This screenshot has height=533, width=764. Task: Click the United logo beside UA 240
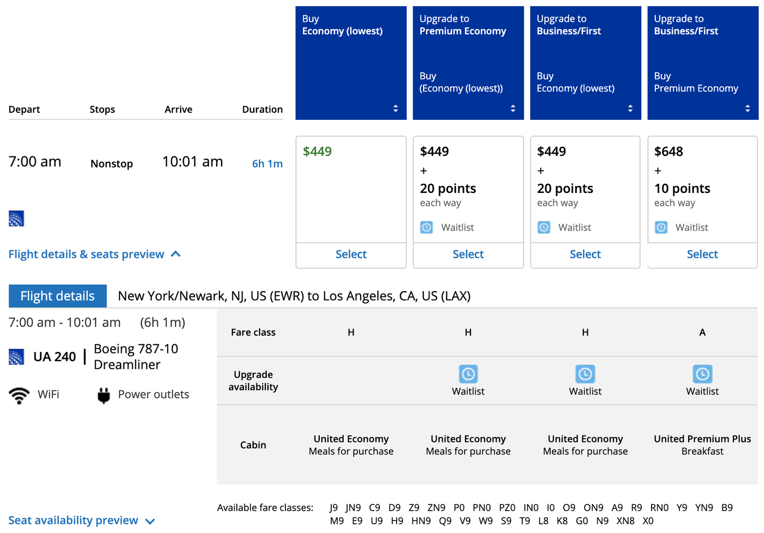pyautogui.click(x=16, y=357)
